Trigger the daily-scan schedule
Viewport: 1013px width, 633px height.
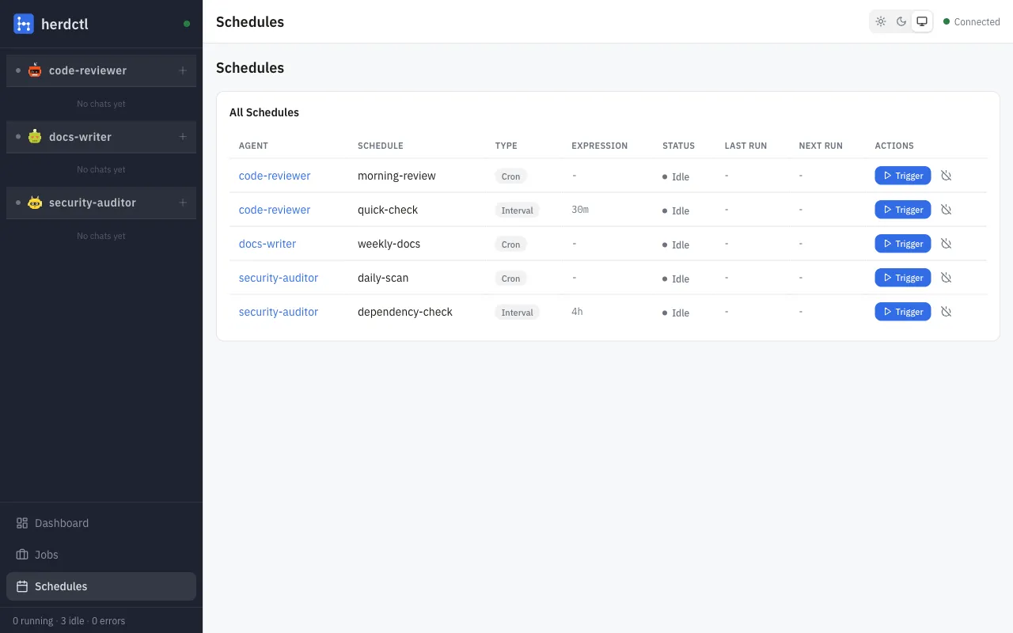[x=902, y=278]
